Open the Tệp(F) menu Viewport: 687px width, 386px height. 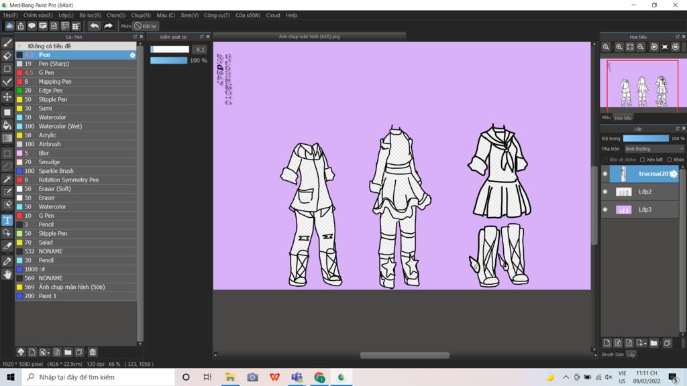pyautogui.click(x=11, y=15)
